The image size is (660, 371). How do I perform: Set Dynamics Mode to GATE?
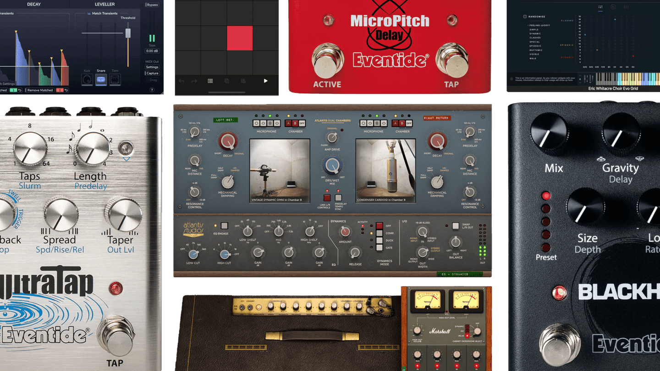coord(379,248)
